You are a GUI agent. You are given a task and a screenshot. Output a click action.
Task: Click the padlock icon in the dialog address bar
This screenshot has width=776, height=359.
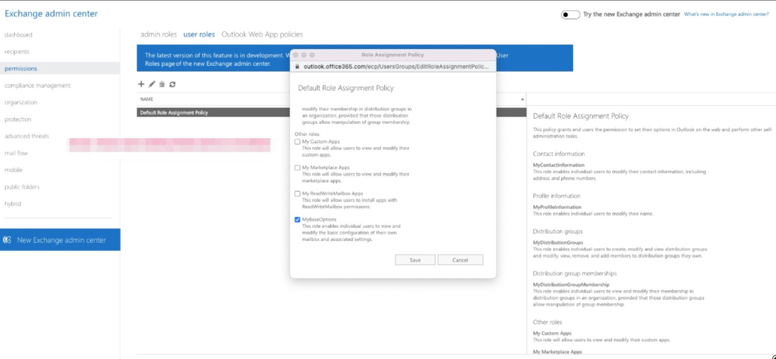pyautogui.click(x=297, y=66)
